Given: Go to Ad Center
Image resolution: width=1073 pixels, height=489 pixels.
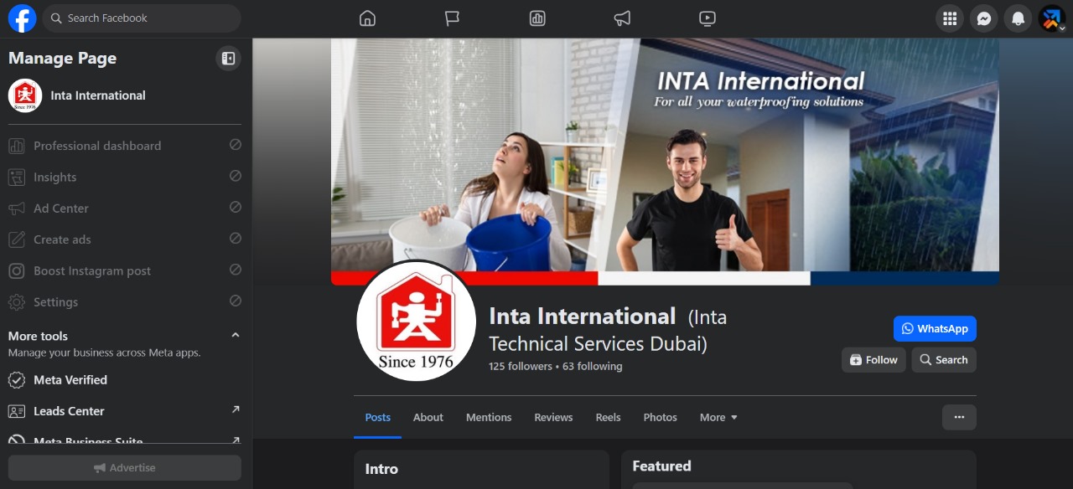Looking at the screenshot, I should (60, 208).
